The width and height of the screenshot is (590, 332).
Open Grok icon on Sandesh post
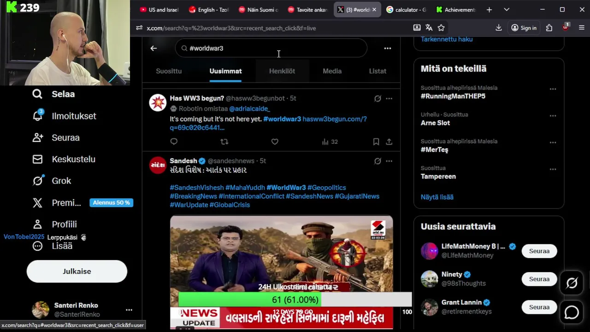(x=378, y=161)
